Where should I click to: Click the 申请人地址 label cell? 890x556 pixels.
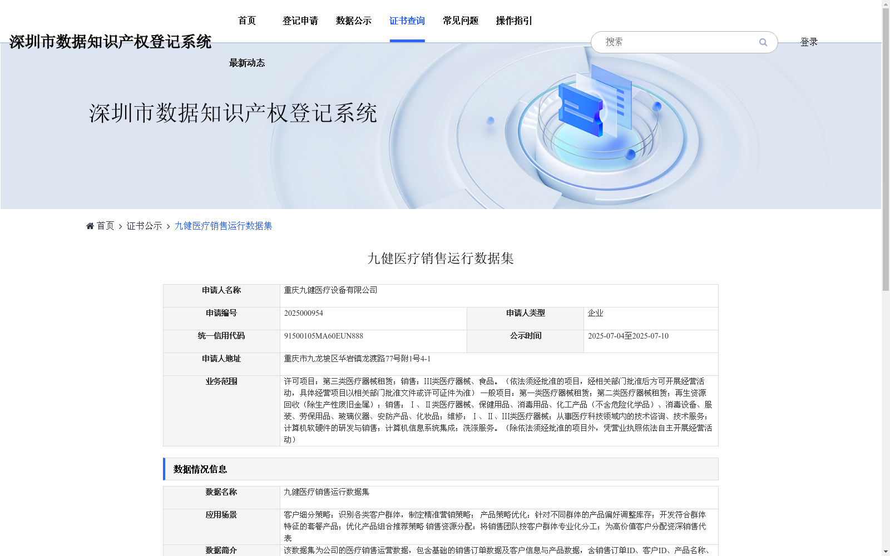pos(221,364)
